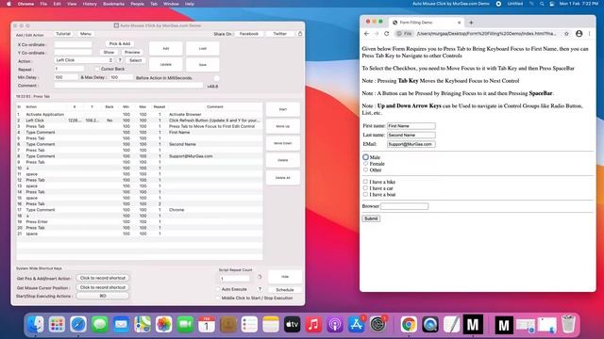Open the File menu in the menu bar

[43, 4]
